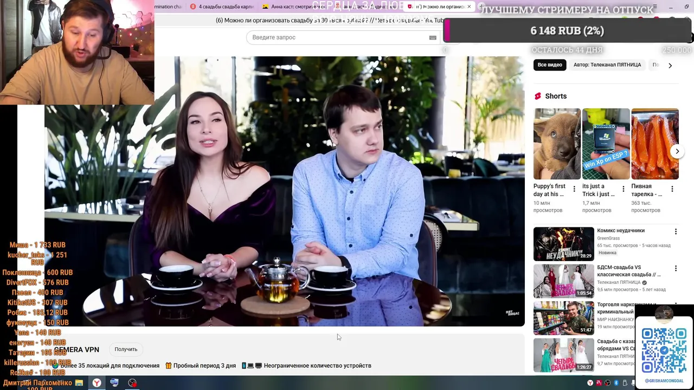Select the 'Автор: Телеканал ПЯТНИЦА' chip
Image resolution: width=694 pixels, height=390 pixels.
coord(607,65)
